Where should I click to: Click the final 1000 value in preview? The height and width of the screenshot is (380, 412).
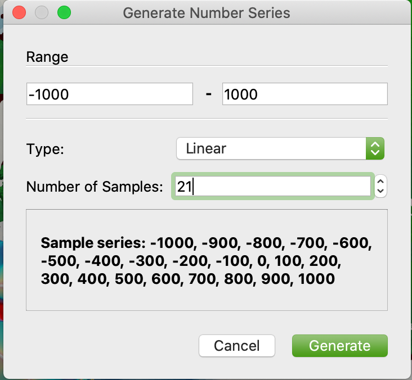(317, 279)
